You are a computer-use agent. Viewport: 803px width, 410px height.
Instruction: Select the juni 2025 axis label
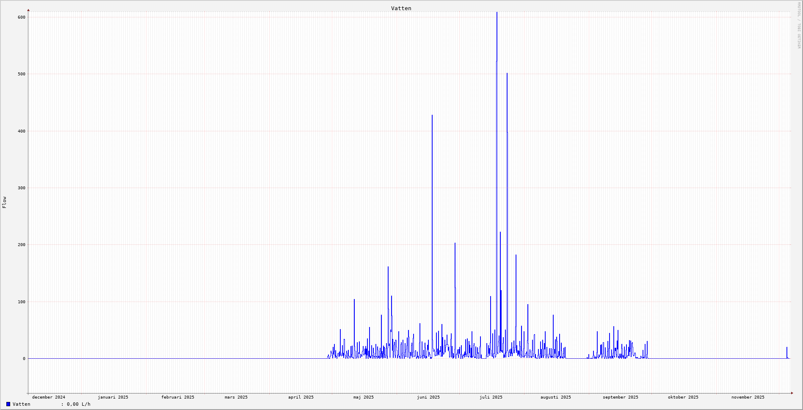428,397
